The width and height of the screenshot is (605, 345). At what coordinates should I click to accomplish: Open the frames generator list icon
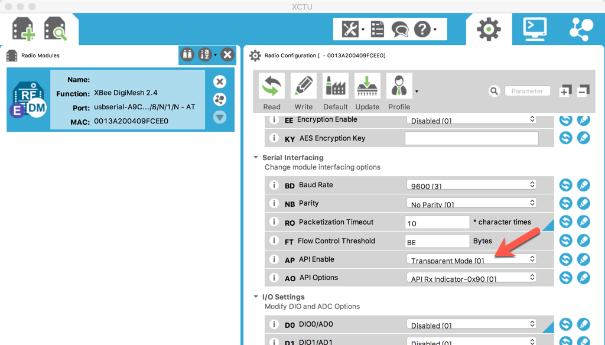click(378, 29)
